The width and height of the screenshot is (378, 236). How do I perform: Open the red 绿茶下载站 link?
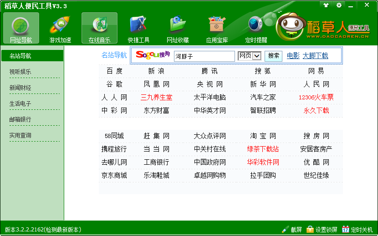pos(263,149)
